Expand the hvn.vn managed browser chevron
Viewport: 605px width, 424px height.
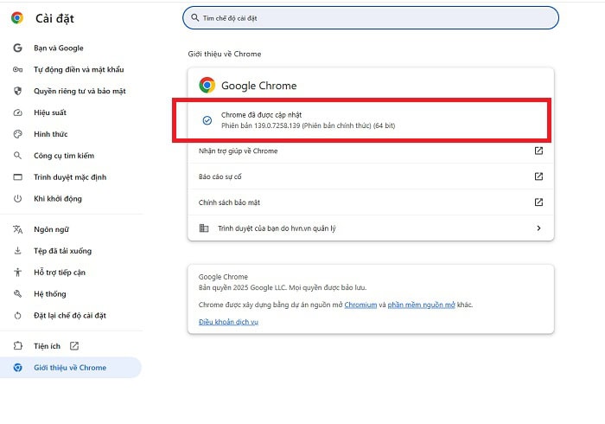tap(538, 228)
